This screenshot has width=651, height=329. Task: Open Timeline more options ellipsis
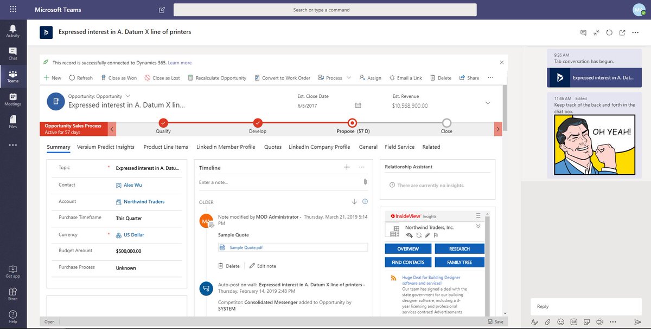pos(362,167)
